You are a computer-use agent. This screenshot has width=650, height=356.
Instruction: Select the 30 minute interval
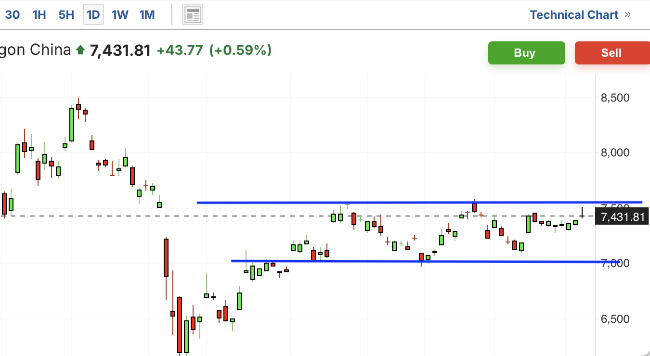tap(13, 15)
